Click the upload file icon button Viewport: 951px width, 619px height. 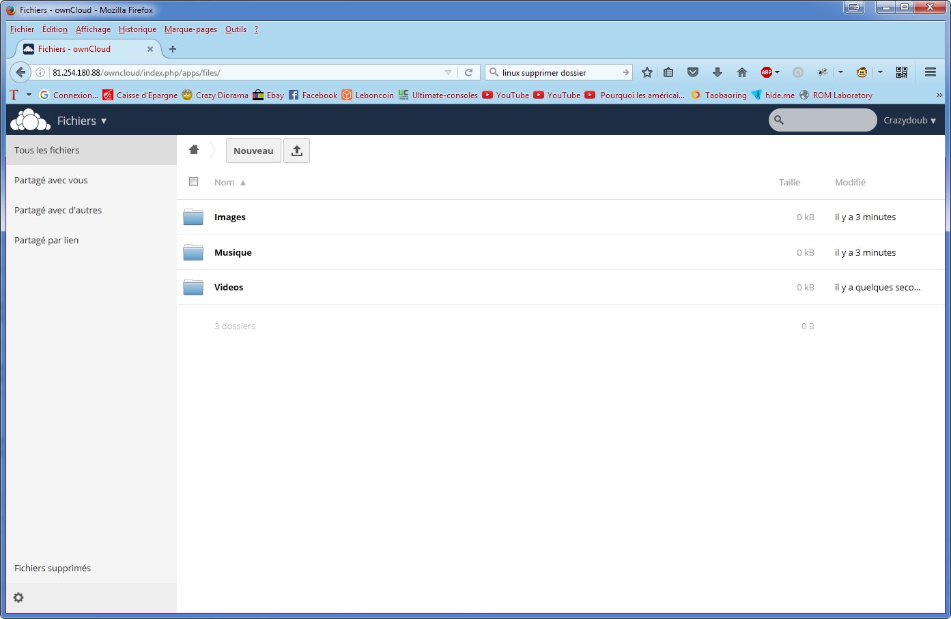(x=296, y=151)
